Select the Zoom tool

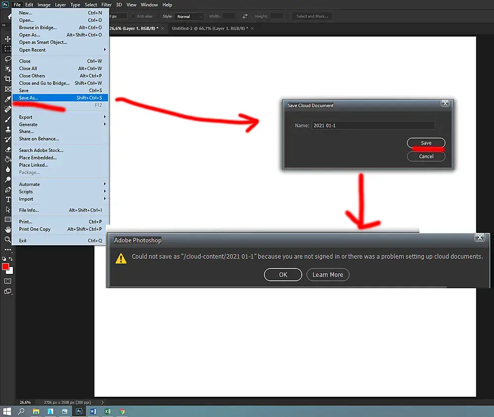pos(7,239)
